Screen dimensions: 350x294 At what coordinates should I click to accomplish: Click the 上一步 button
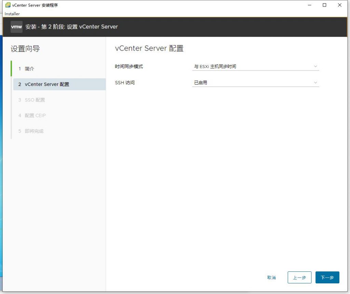[x=299, y=278]
